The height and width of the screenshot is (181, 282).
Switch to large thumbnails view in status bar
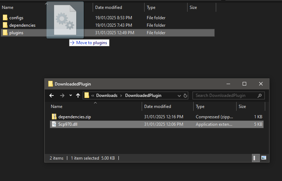[264, 158]
